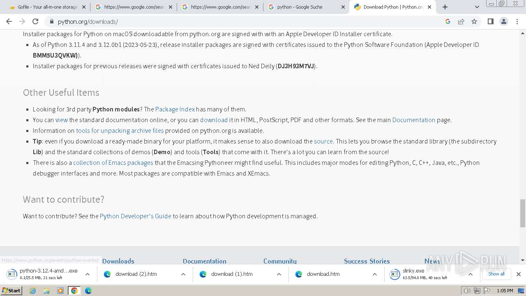Click the scrollbar down arrow
The height and width of the screenshot is (296, 526).
(522, 260)
